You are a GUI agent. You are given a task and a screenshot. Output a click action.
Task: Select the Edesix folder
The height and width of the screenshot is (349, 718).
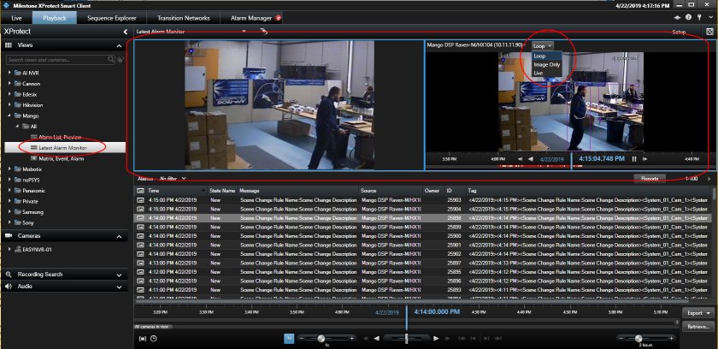click(29, 94)
